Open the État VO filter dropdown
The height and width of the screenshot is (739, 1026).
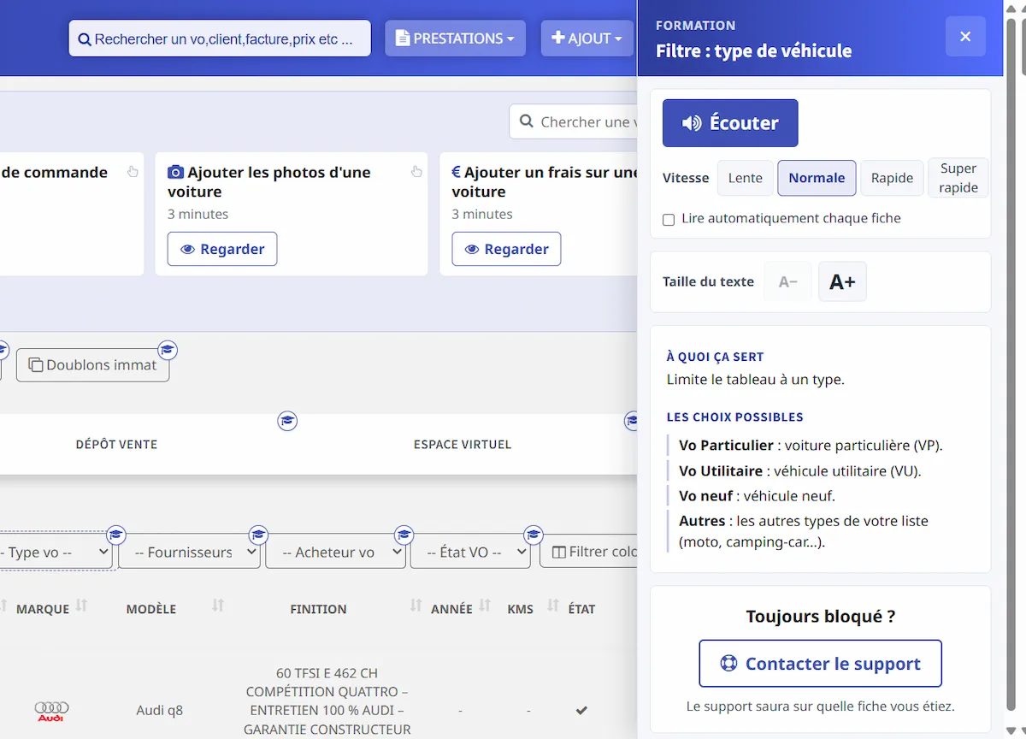point(470,553)
